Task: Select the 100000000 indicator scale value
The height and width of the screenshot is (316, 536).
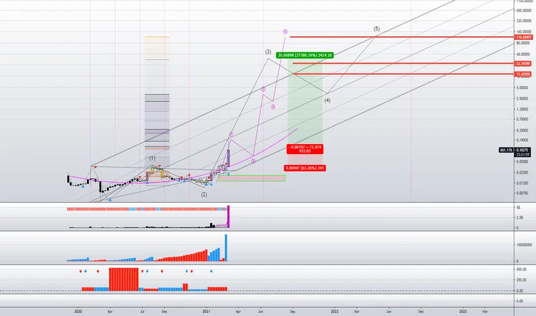Action: (x=524, y=245)
